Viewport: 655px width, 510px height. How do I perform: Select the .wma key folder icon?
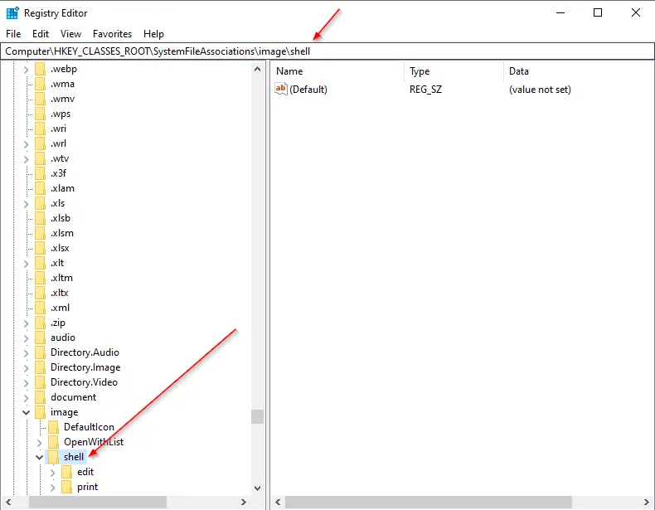pos(40,84)
